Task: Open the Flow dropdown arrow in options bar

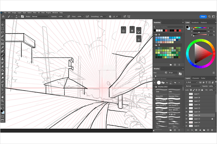Action: 83,16
